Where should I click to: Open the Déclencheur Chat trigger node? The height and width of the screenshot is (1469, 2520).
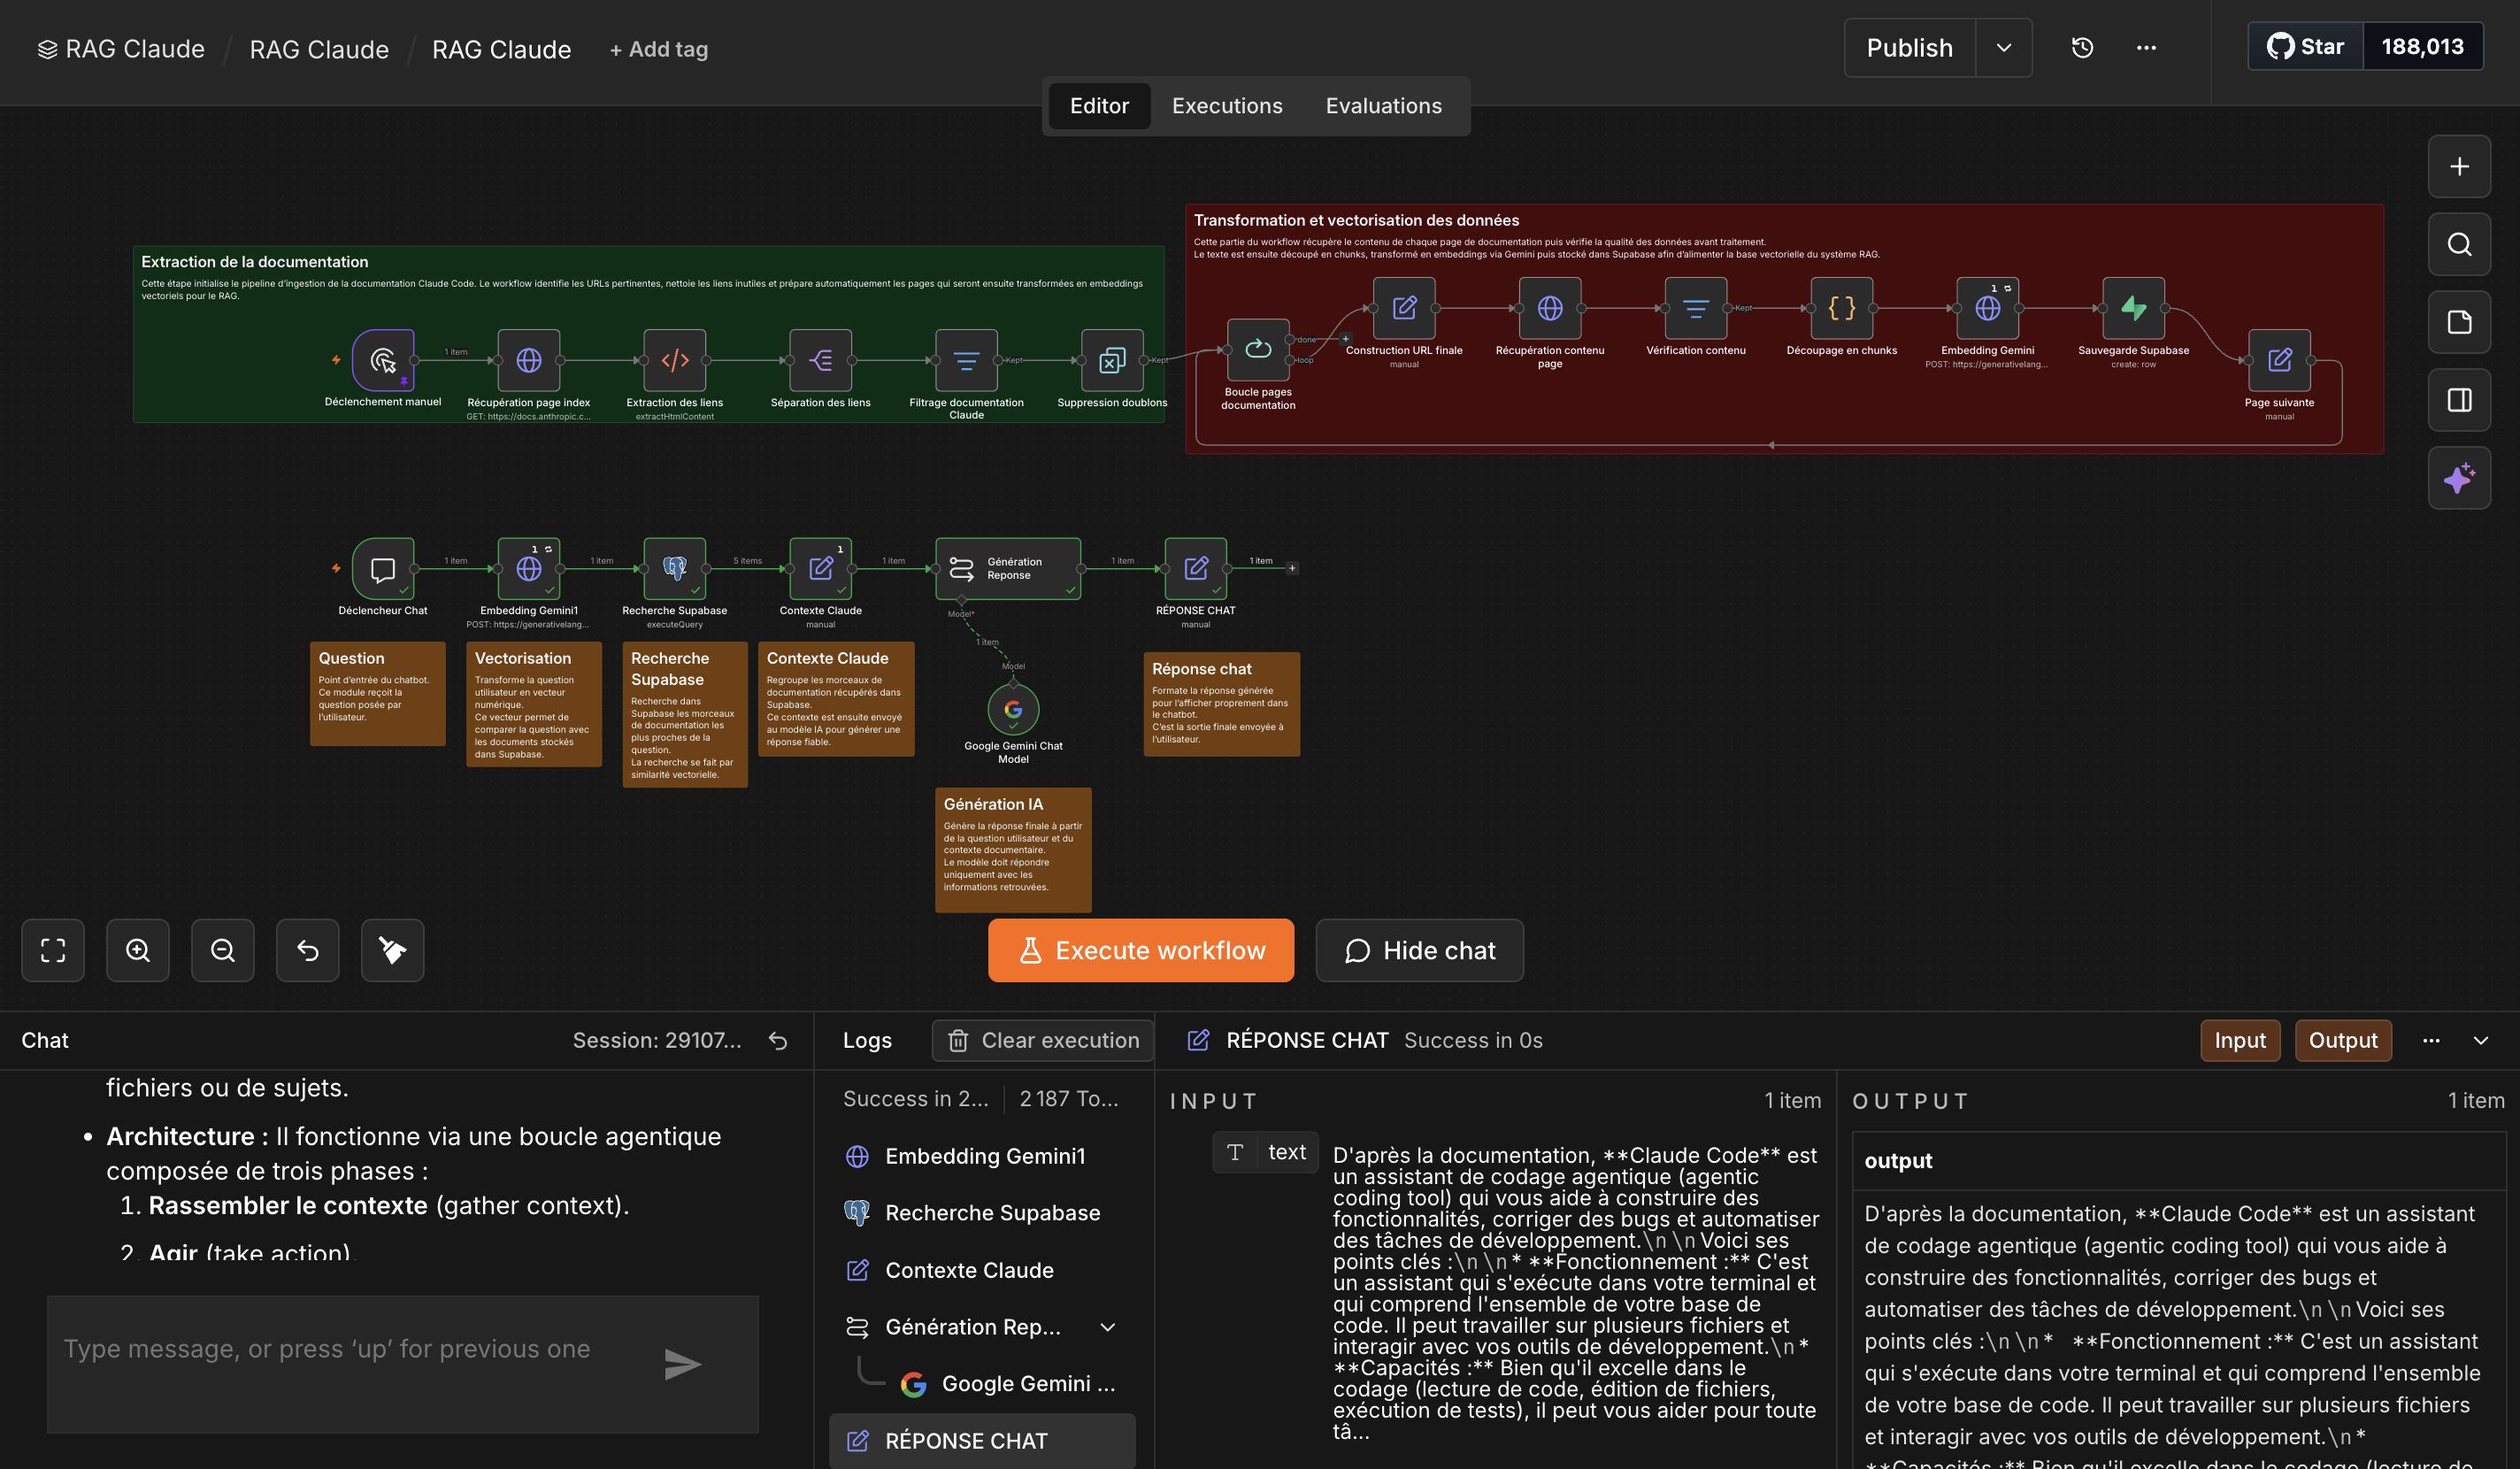383,569
